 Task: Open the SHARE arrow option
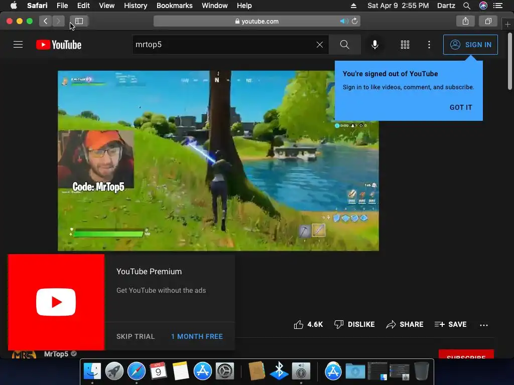tap(405, 324)
